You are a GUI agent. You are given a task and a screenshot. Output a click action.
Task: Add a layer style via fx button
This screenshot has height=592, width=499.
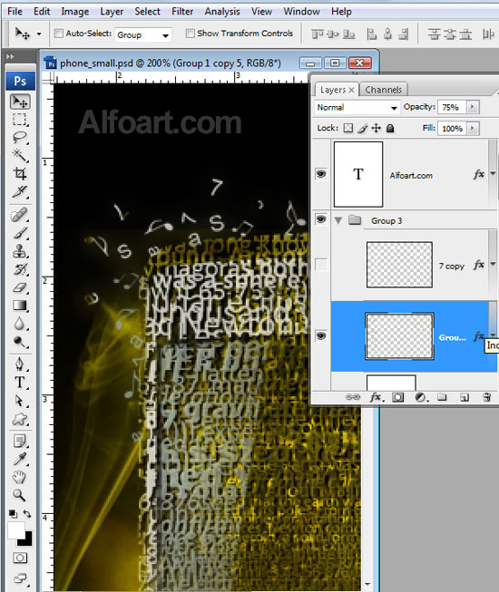click(x=377, y=397)
